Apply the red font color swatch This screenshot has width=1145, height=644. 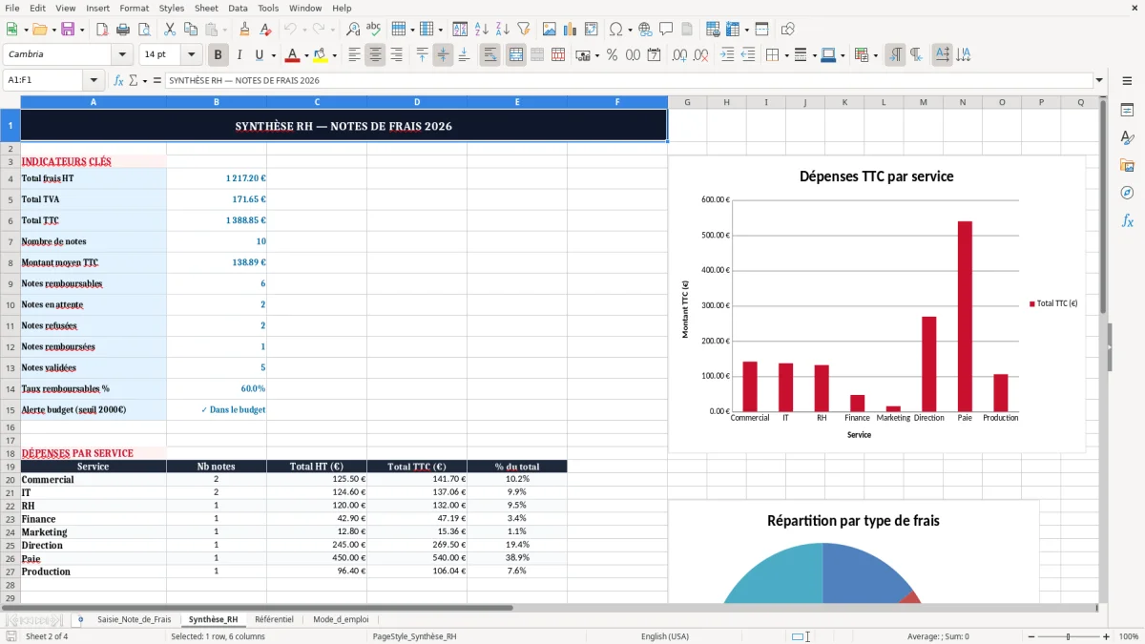coord(292,55)
